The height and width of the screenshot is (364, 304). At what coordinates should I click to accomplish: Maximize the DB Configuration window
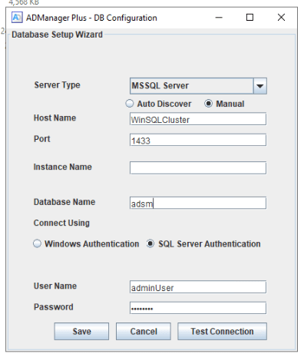tap(249, 18)
